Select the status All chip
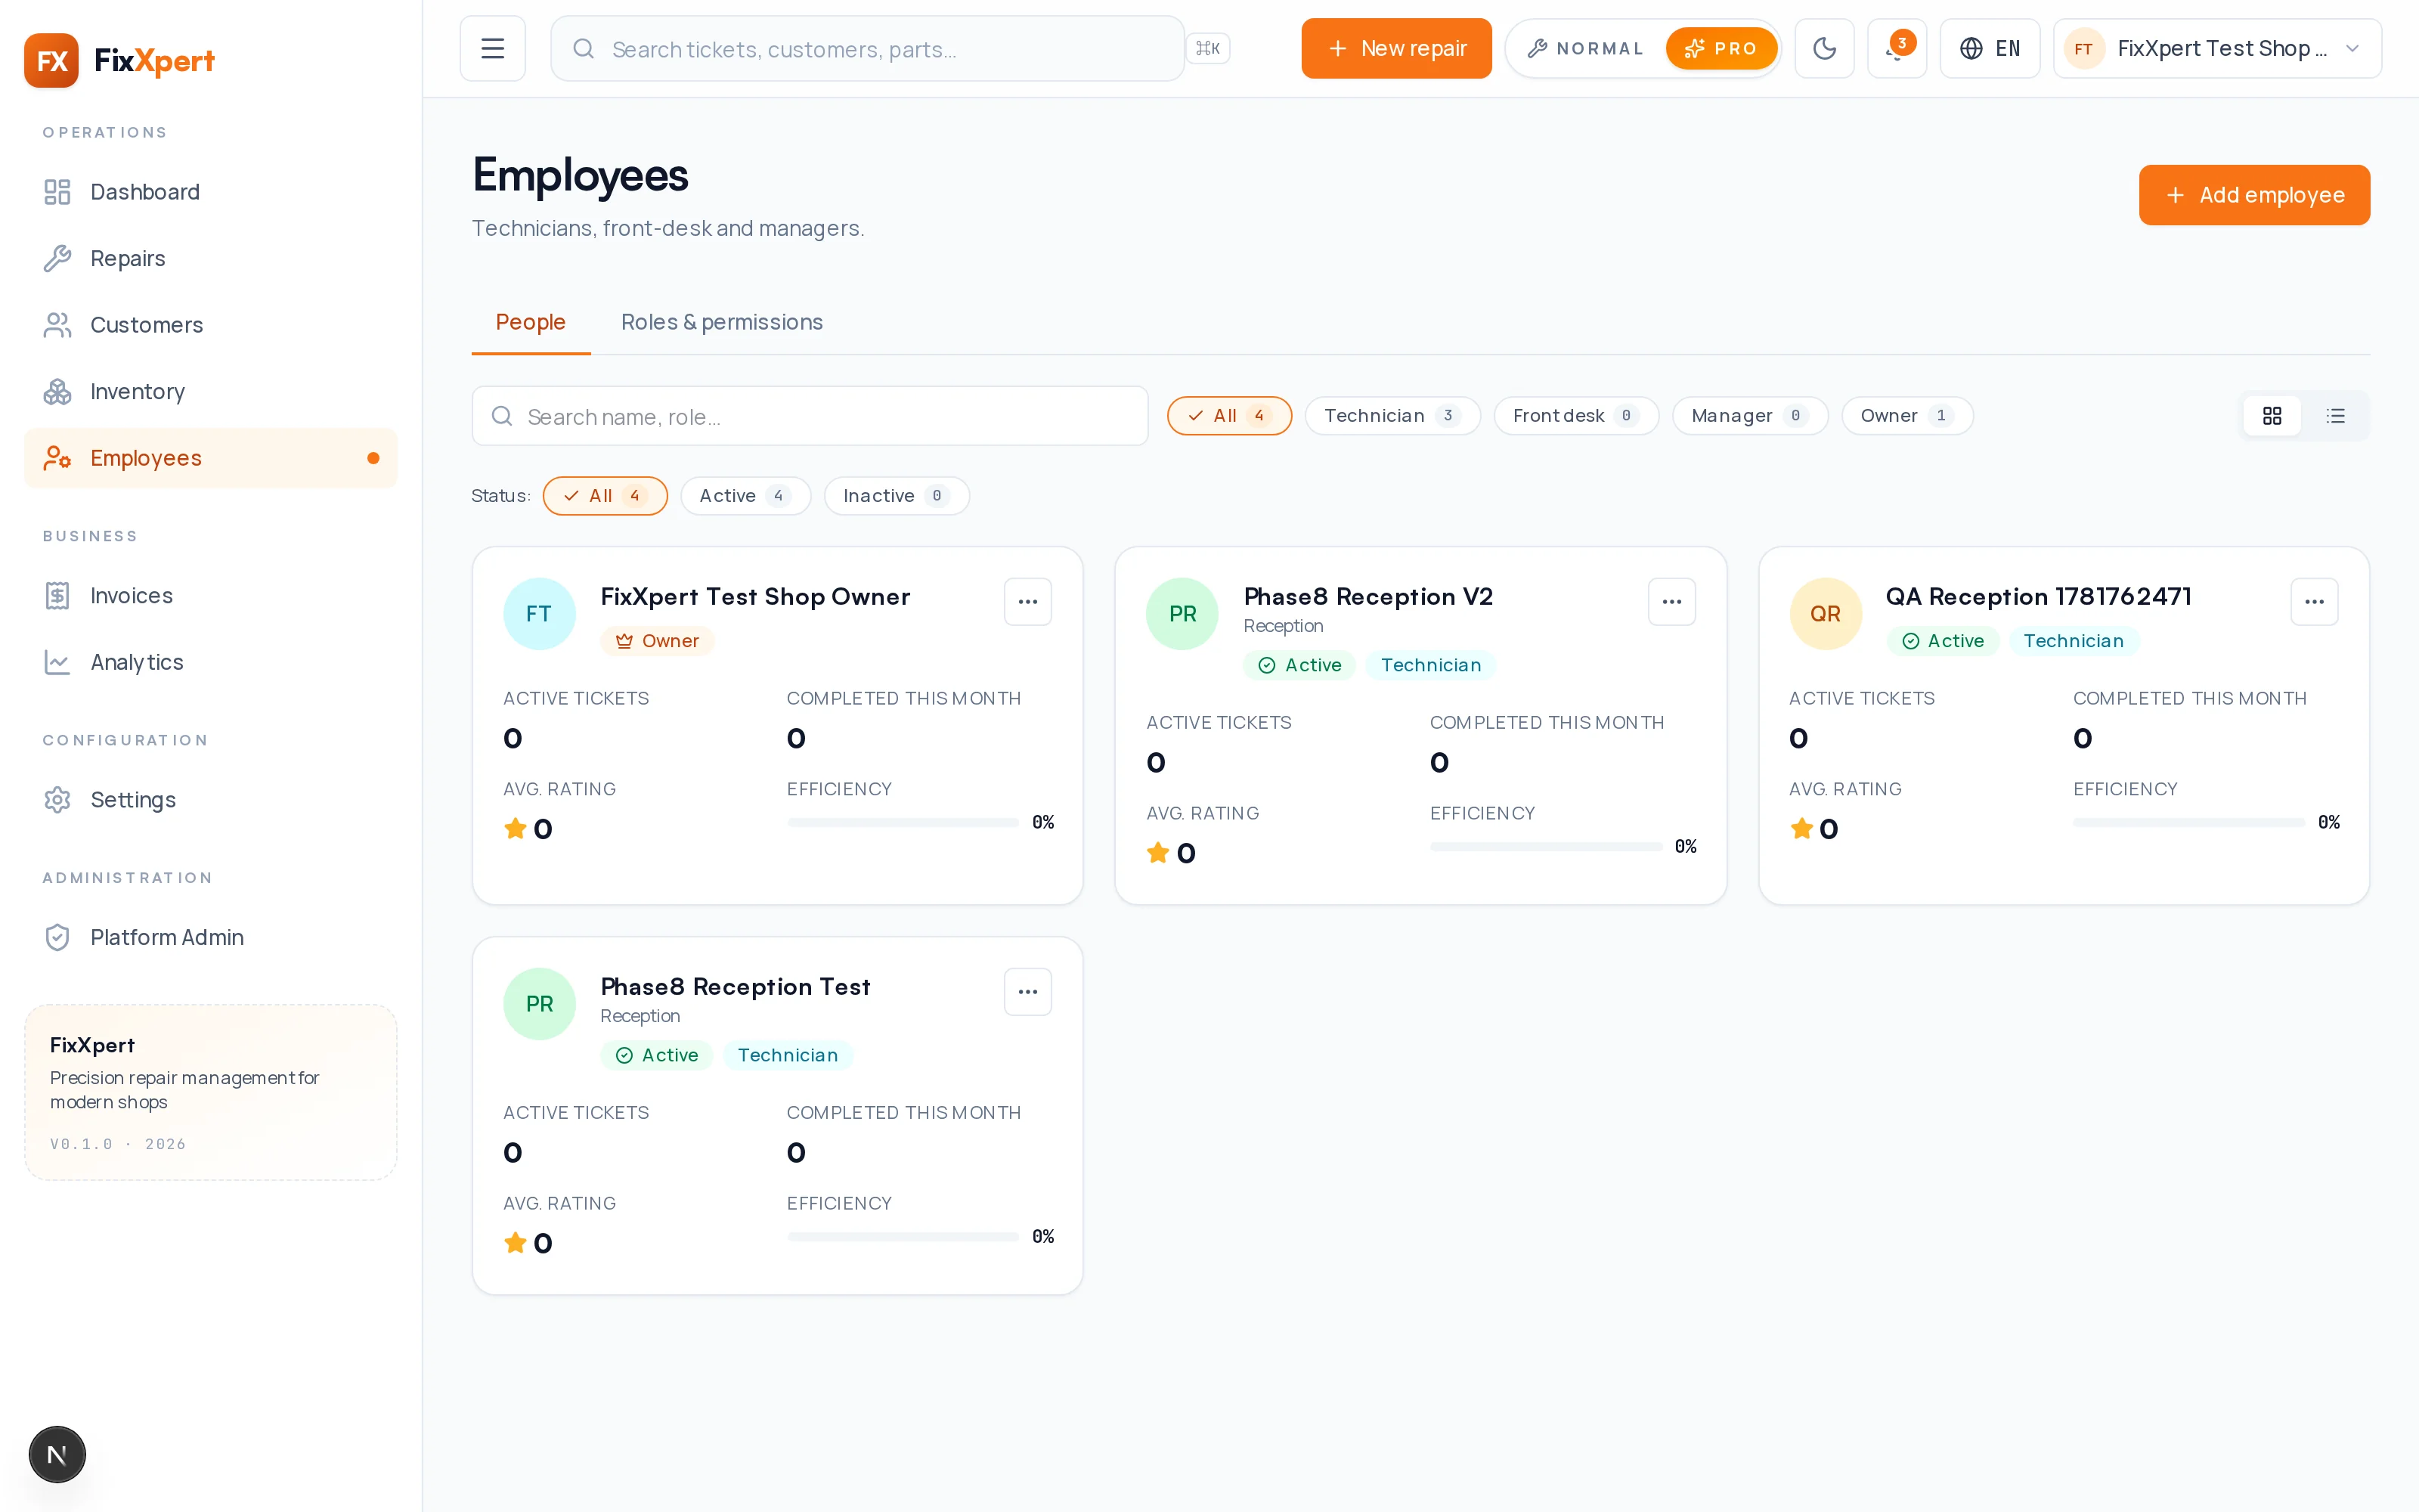 (x=605, y=496)
